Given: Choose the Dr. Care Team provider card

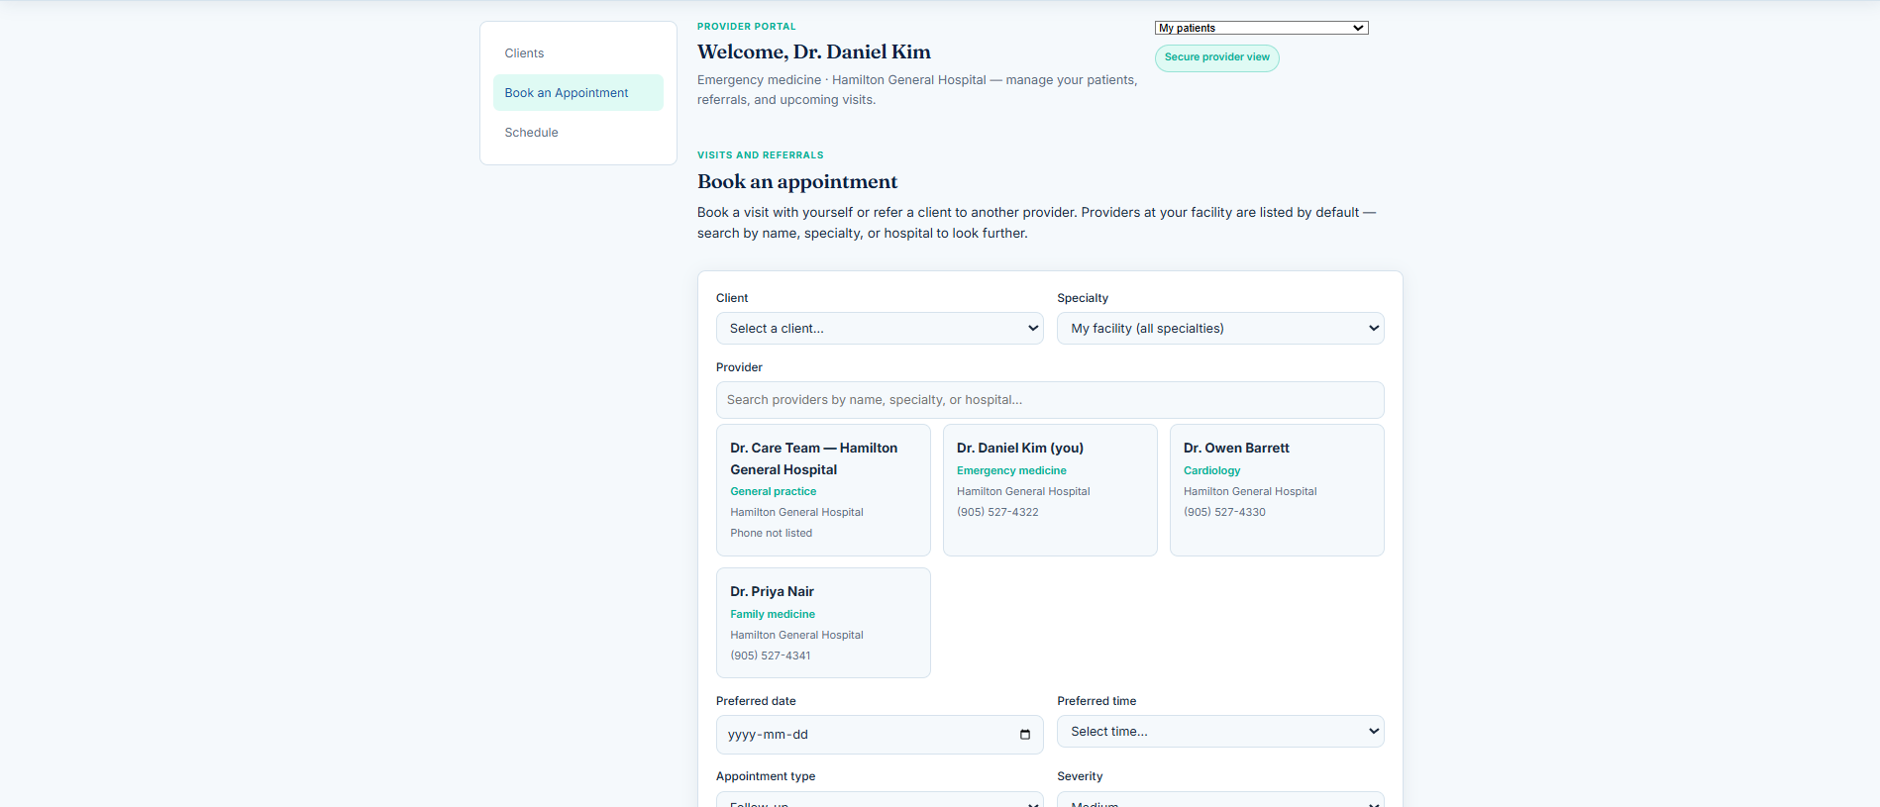Looking at the screenshot, I should [x=823, y=490].
